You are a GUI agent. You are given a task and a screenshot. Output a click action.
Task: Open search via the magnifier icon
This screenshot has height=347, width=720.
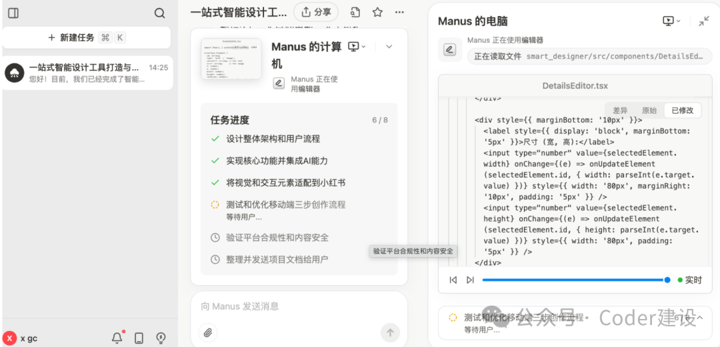[x=159, y=13]
